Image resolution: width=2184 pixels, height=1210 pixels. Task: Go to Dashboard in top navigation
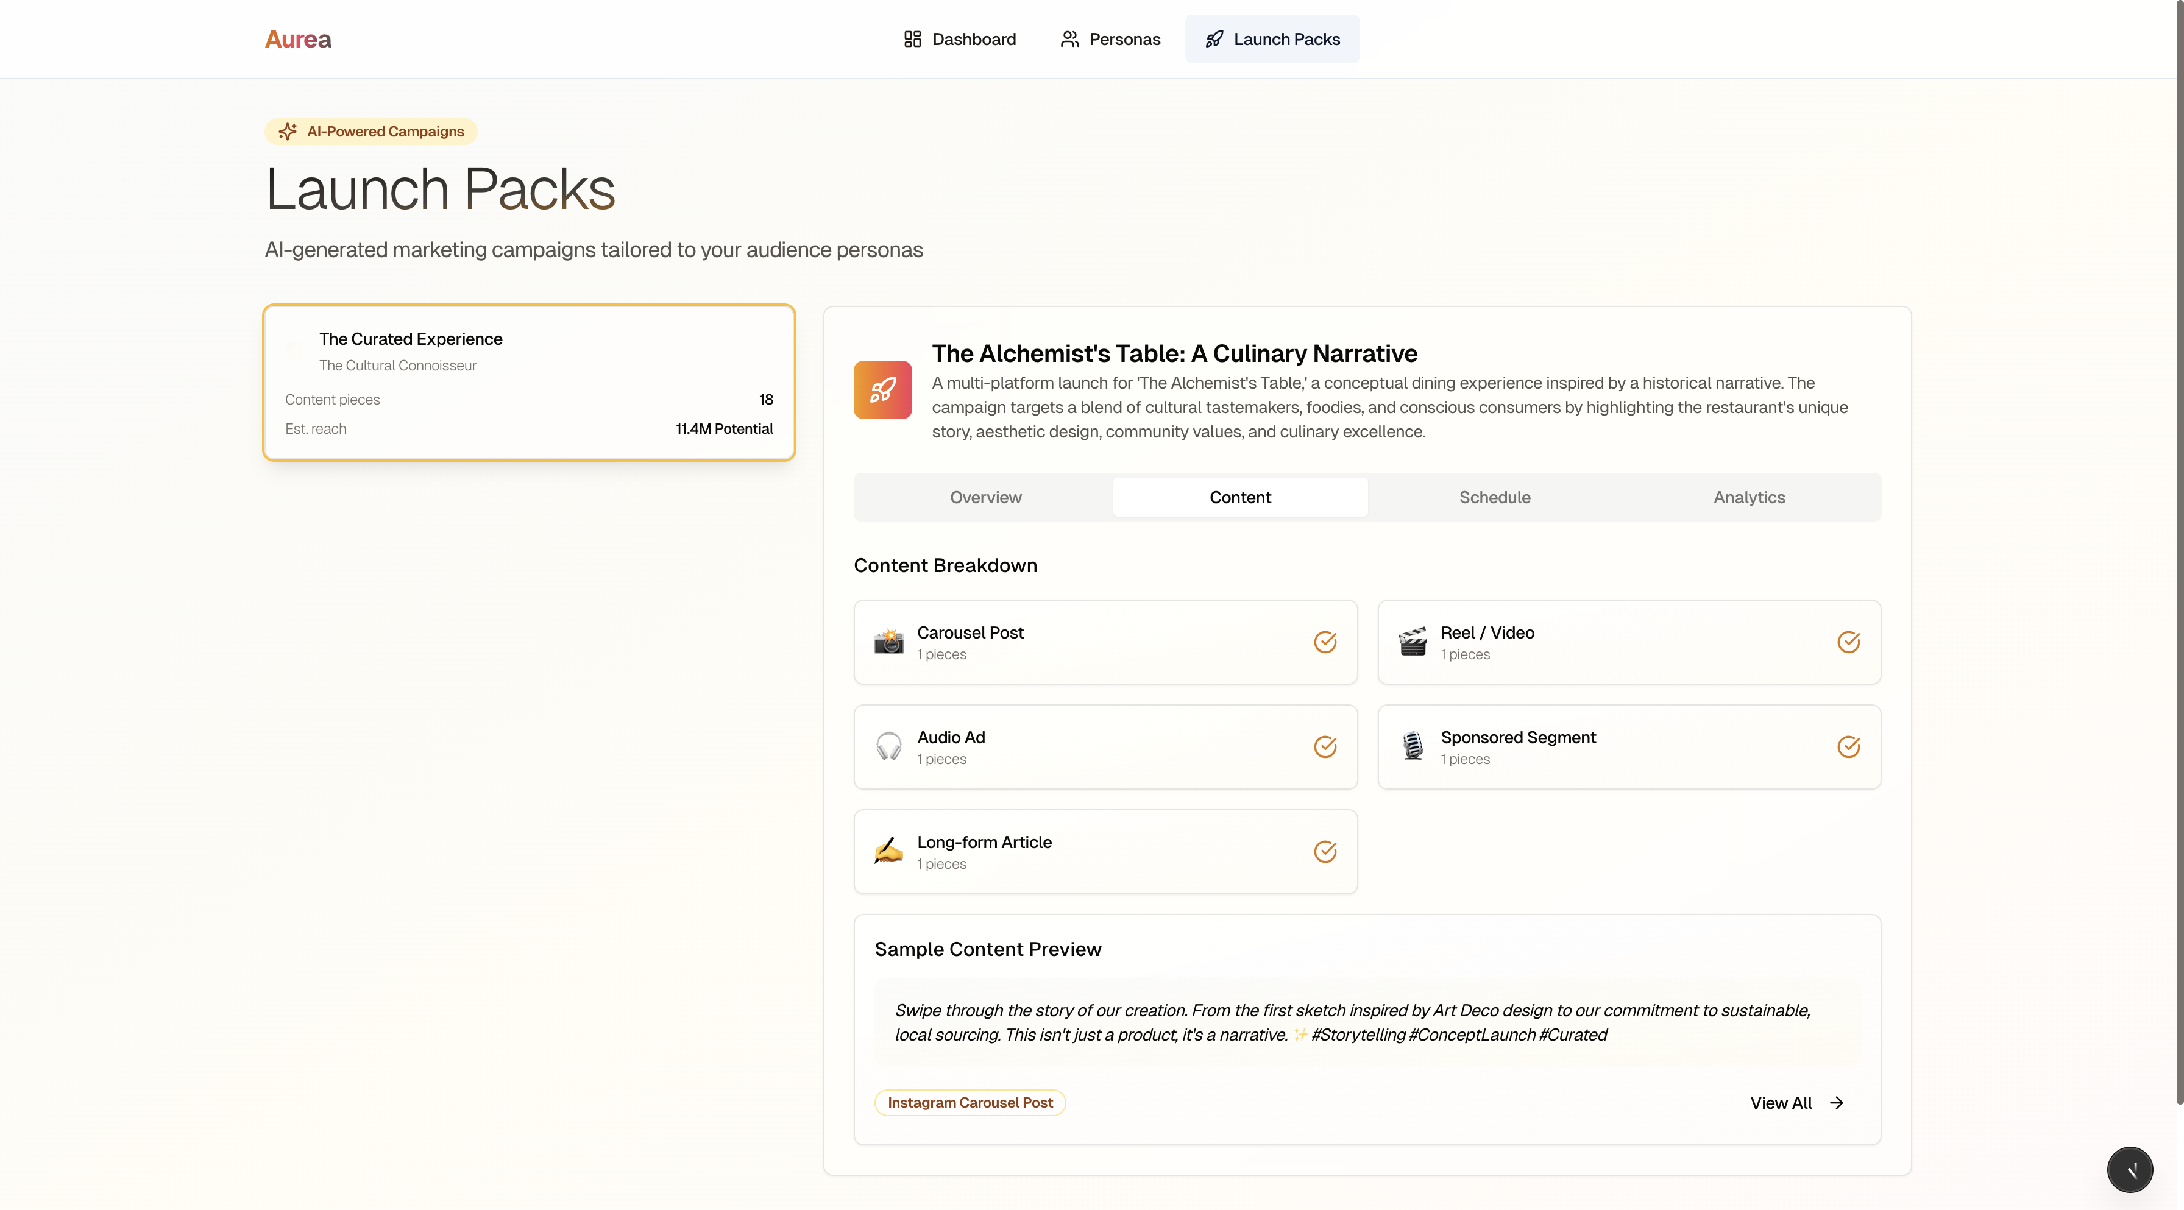(960, 39)
